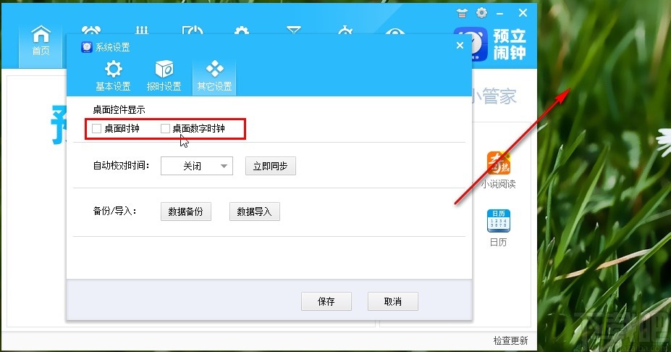The width and height of the screenshot is (671, 352).
Task: Click the 桌面控件显示 section label
Action: point(119,109)
